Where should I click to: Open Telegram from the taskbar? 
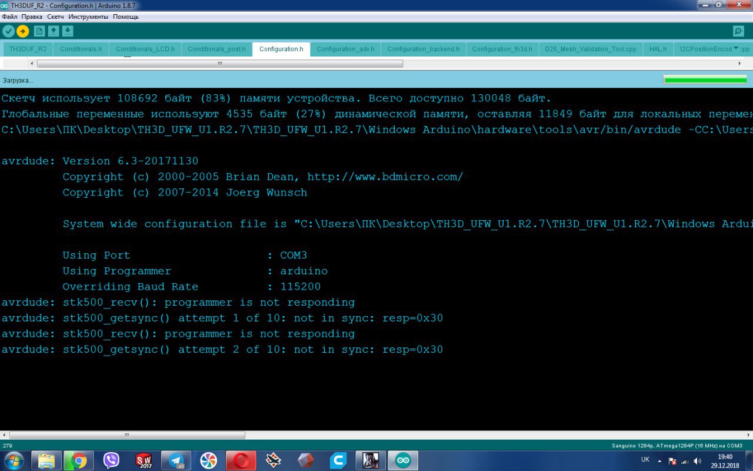pyautogui.click(x=176, y=460)
